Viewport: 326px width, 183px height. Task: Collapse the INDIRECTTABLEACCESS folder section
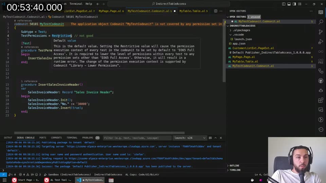(x=228, y=26)
